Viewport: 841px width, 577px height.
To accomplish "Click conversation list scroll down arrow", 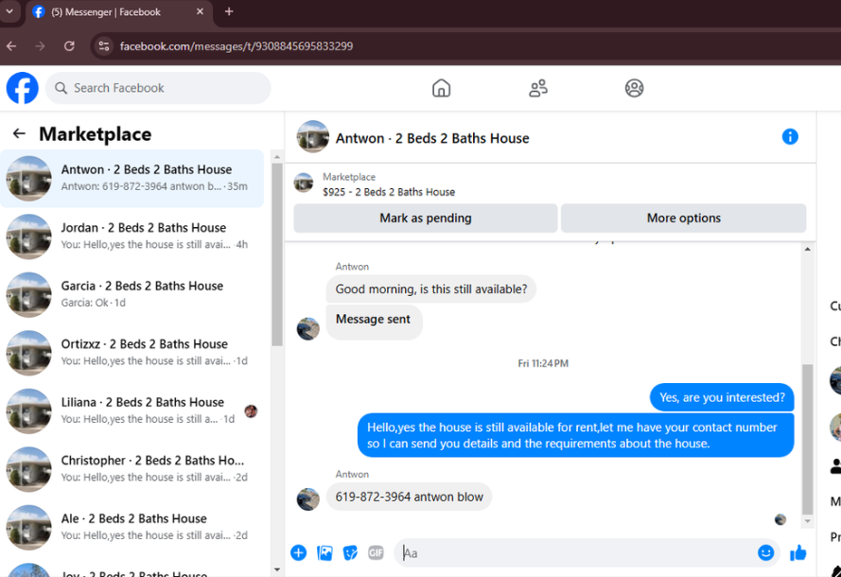I will coord(277,569).
